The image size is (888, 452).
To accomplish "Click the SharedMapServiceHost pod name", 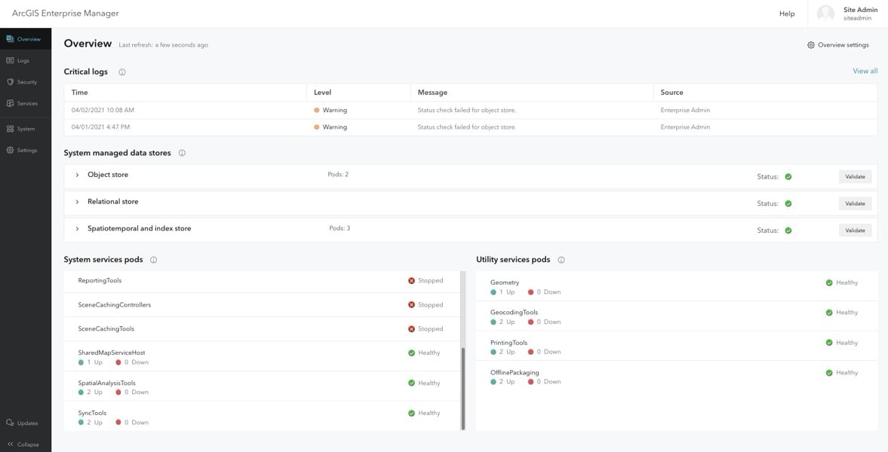I will (112, 353).
